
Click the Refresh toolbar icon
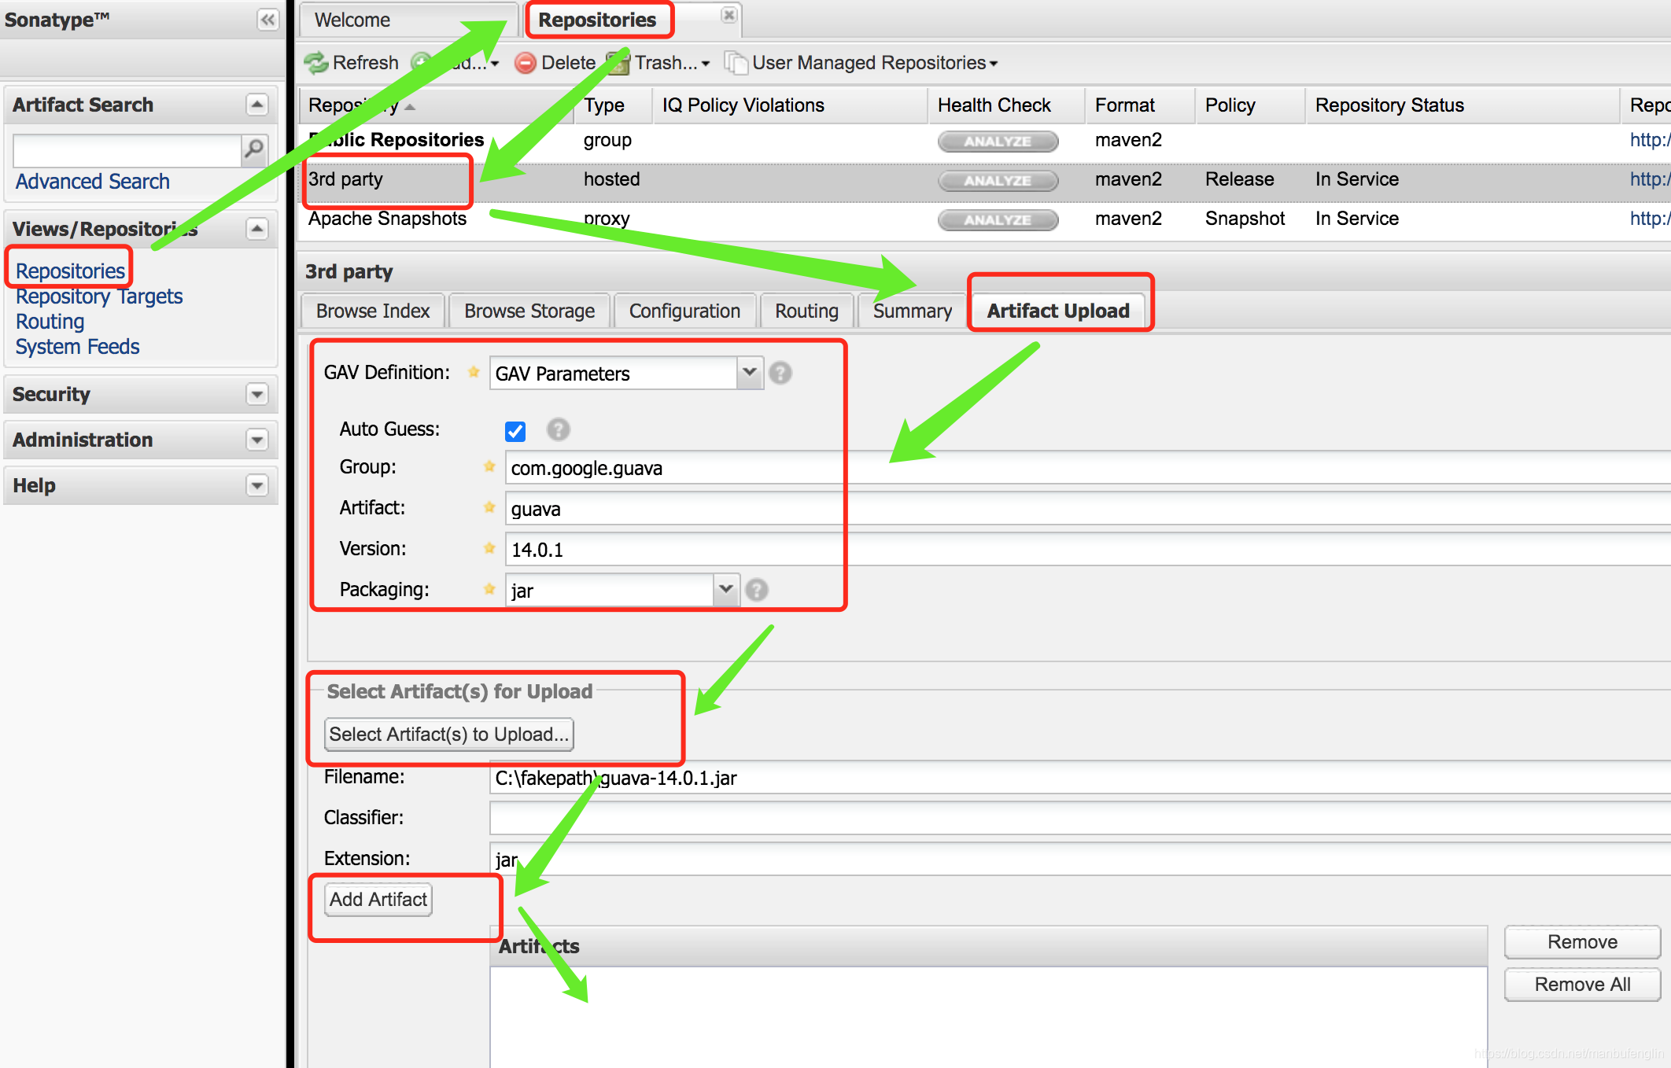point(317,63)
